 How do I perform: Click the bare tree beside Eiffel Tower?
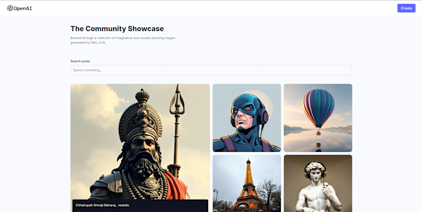[267, 193]
